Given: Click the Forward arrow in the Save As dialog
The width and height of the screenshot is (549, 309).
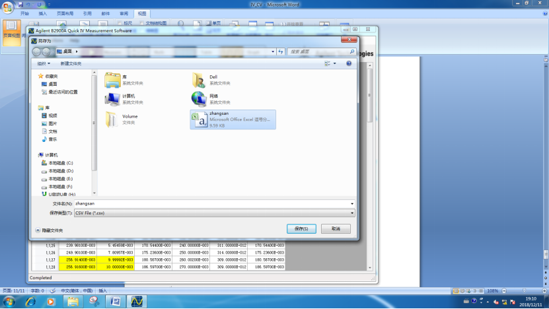Looking at the screenshot, I should click(46, 51).
